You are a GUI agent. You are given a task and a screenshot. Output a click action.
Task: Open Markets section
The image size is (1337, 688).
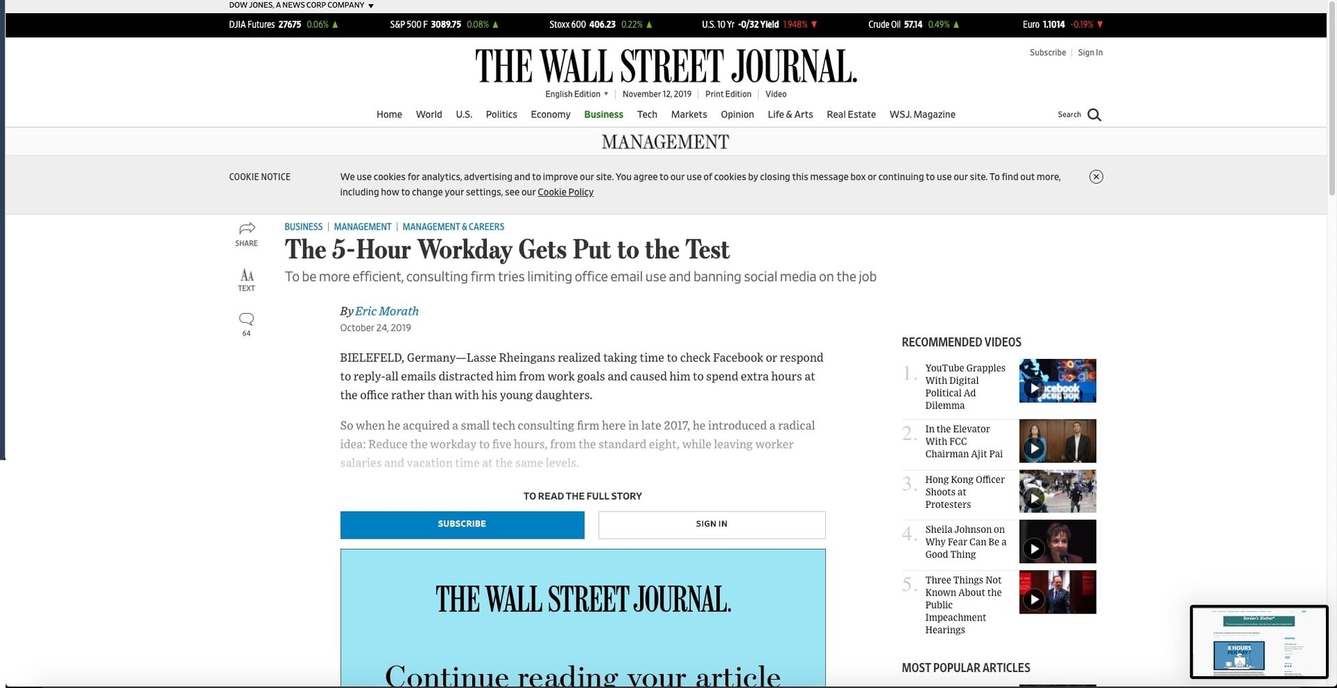689,115
